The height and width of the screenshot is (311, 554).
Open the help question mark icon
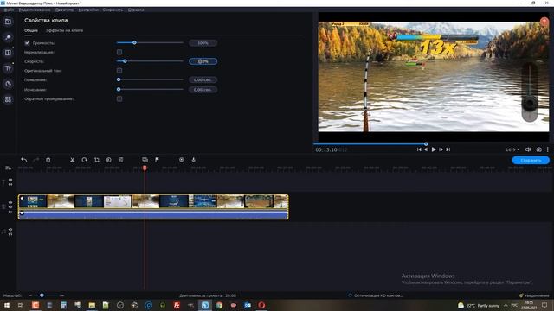tap(544, 22)
